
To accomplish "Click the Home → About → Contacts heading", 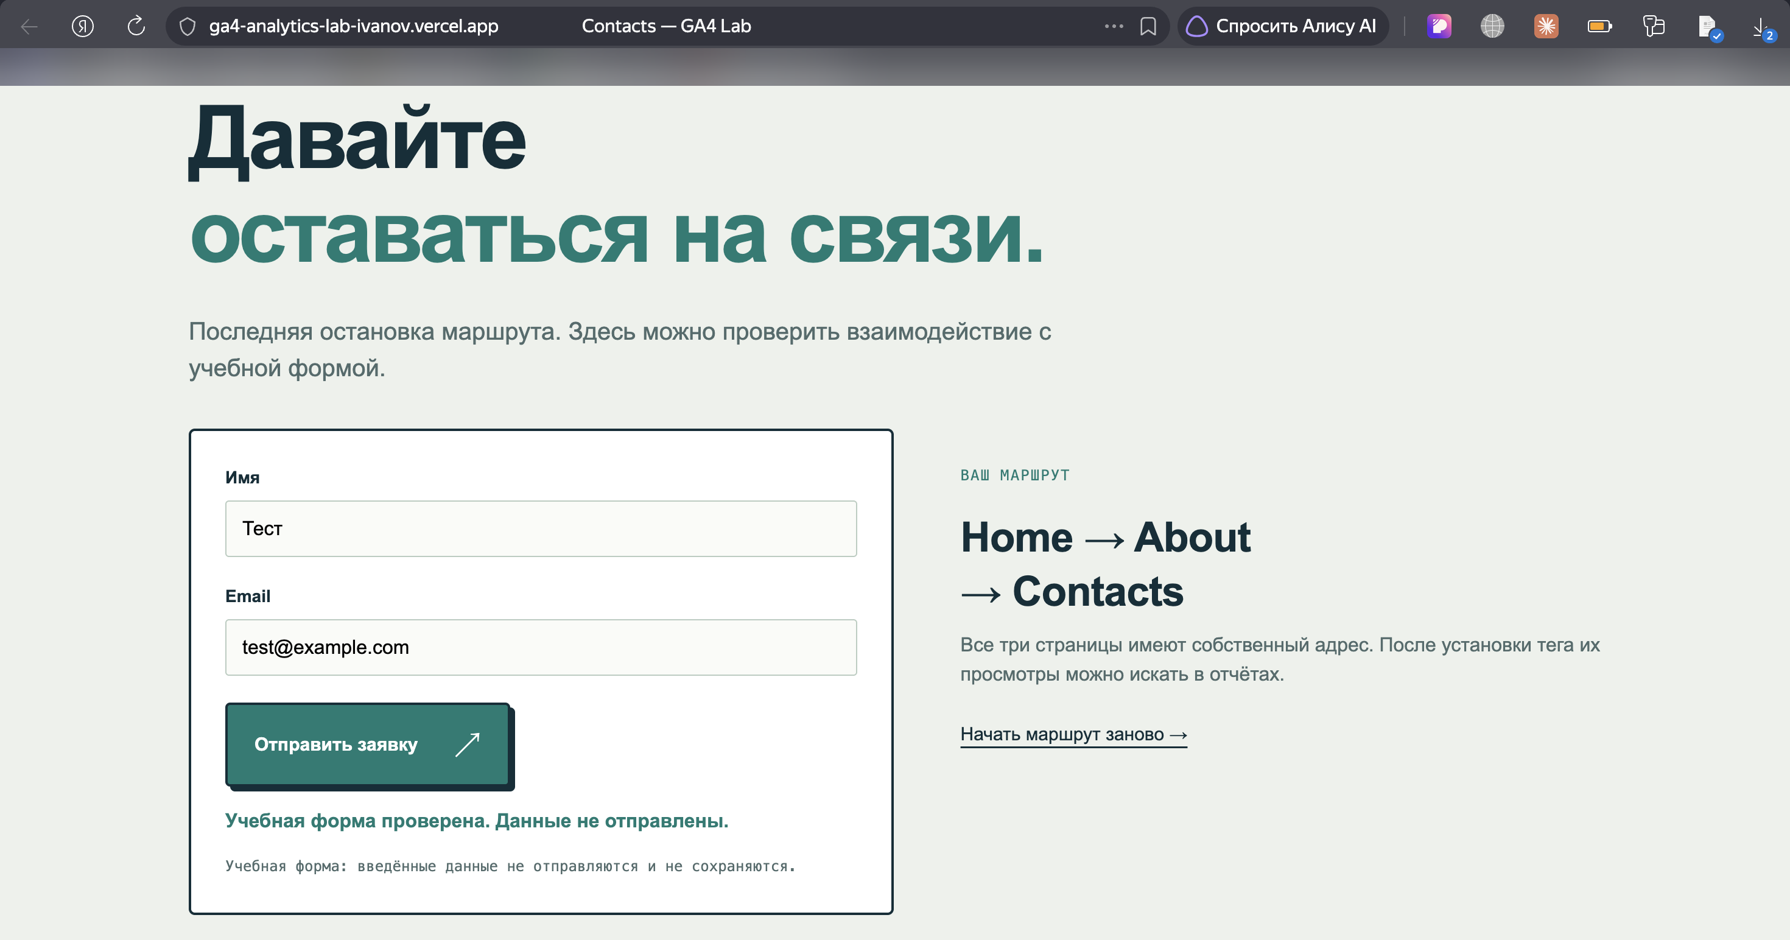I will (x=1106, y=564).
